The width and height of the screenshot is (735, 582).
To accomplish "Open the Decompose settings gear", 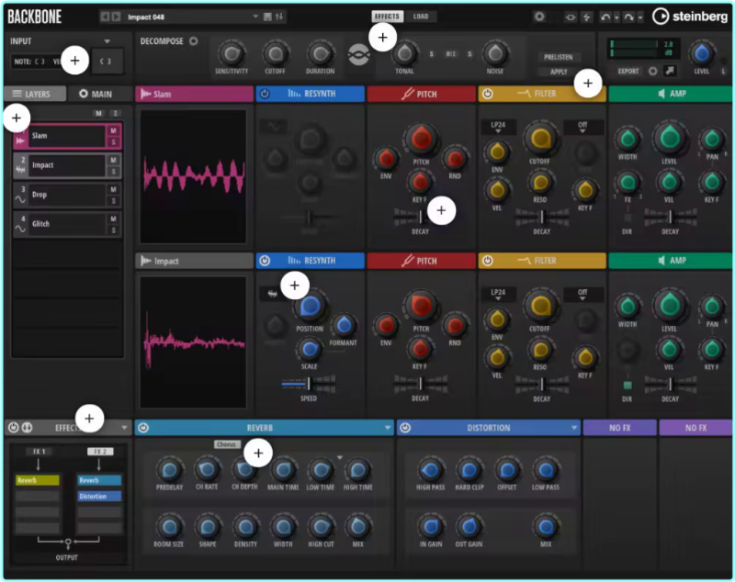I will tap(194, 41).
